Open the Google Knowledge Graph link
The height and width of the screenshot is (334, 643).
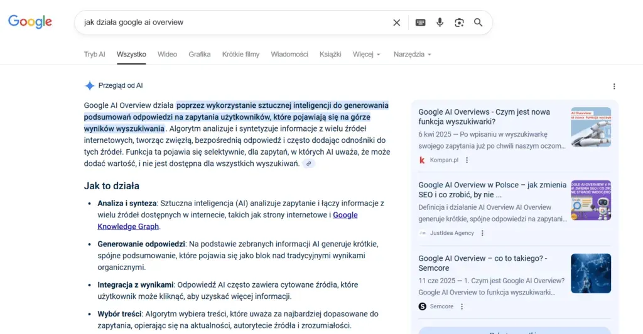227,221
